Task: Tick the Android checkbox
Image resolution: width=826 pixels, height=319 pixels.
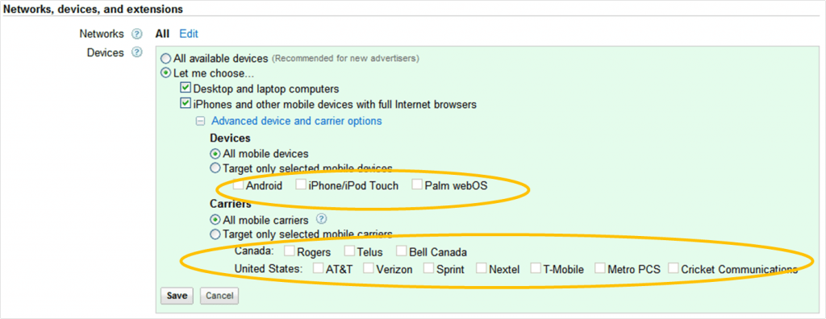Action: tap(239, 184)
